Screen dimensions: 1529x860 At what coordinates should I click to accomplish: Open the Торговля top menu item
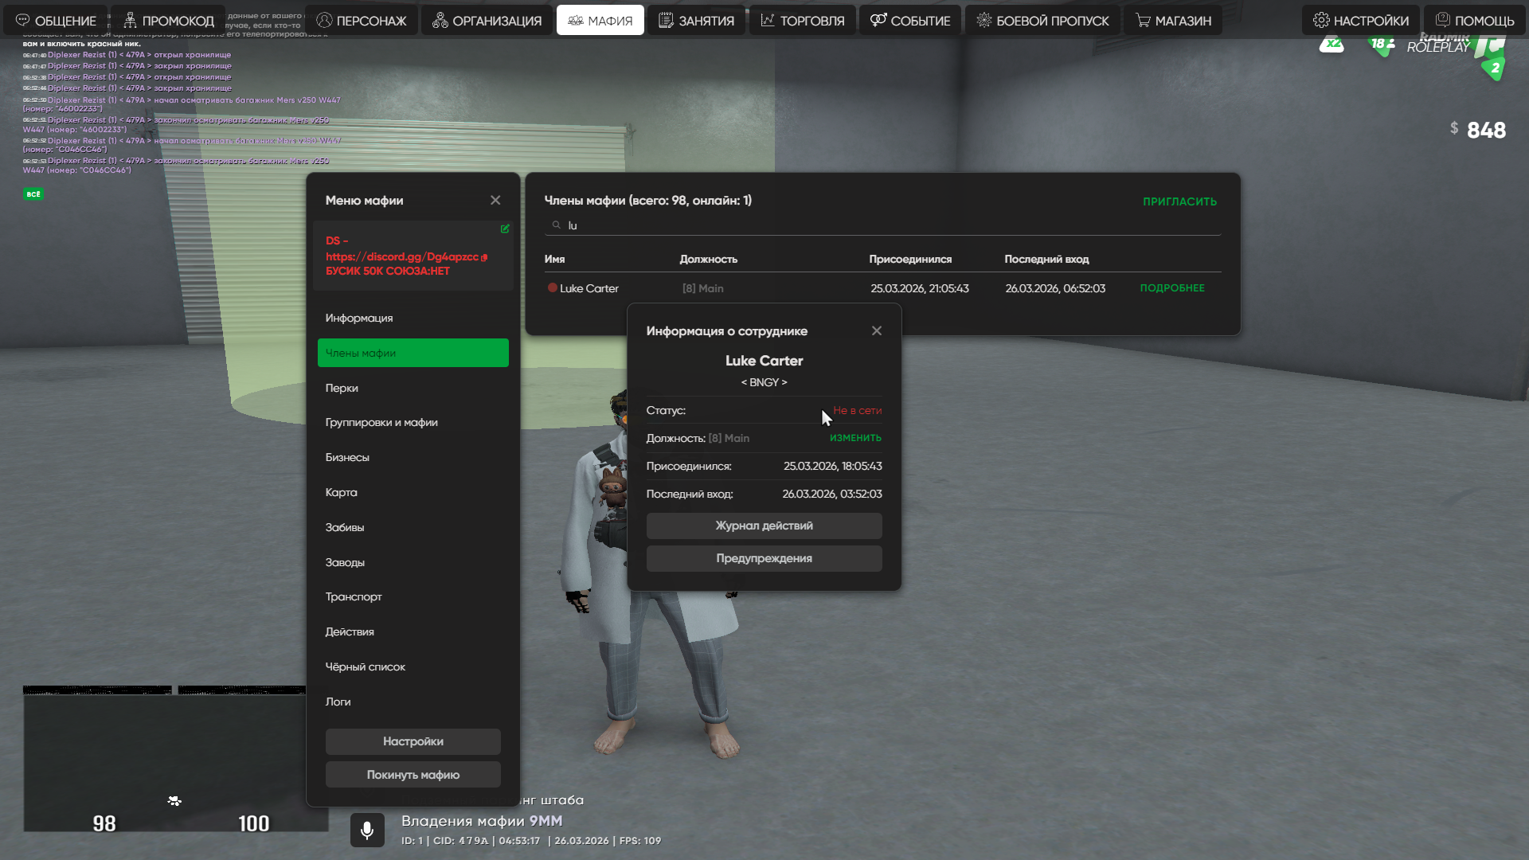pos(802,21)
